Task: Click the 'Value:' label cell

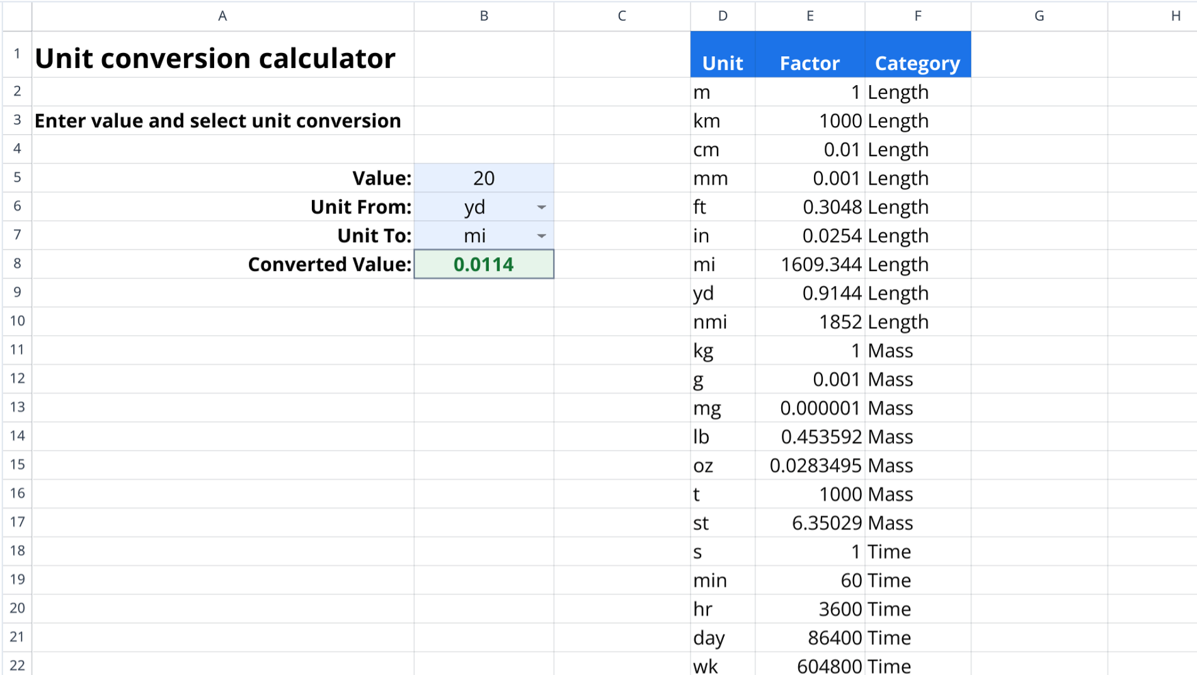Action: pyautogui.click(x=223, y=178)
